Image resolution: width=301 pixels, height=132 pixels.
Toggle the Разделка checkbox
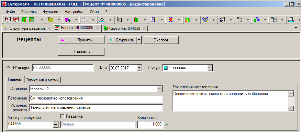click(63, 116)
